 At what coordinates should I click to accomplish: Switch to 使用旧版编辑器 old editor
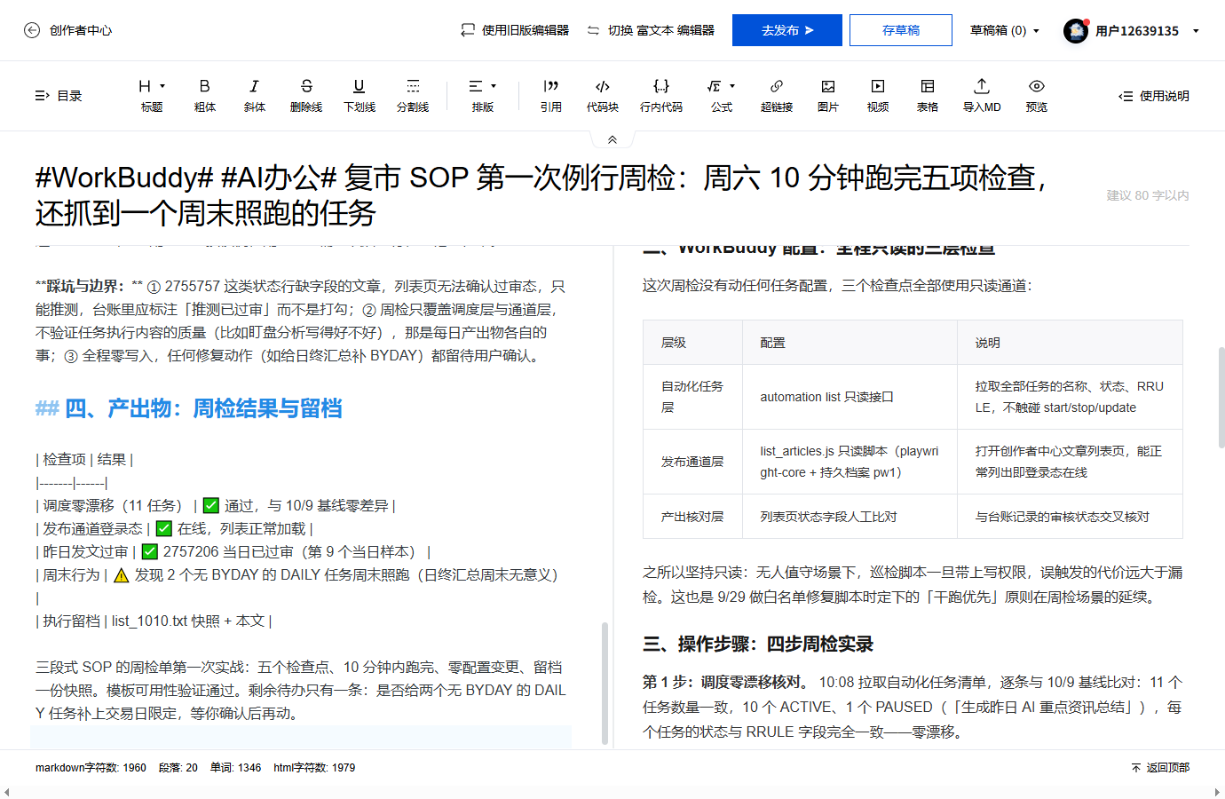pos(515,30)
